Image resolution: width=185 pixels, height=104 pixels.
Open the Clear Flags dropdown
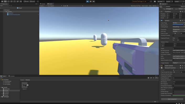(x=179, y=23)
